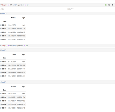
Task: Click 116.641174 under NVDA in top table
Action: pyautogui.click(x=12, y=25)
